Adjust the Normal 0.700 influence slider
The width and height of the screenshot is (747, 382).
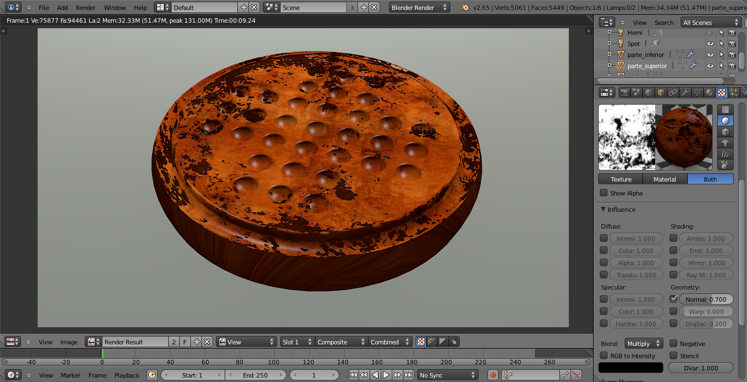click(706, 299)
